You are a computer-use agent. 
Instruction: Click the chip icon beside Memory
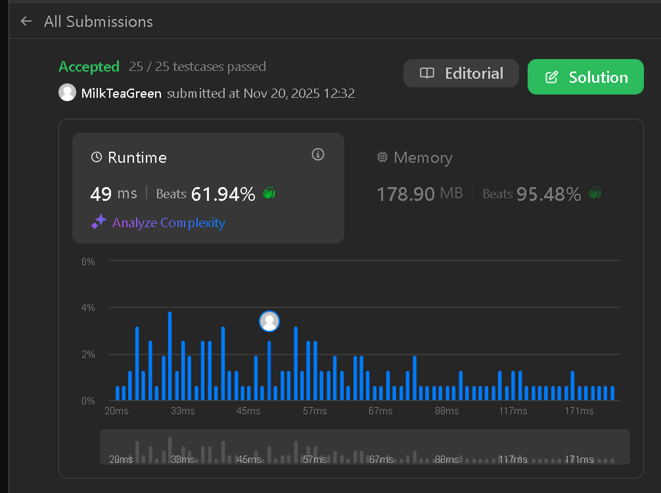click(x=382, y=158)
